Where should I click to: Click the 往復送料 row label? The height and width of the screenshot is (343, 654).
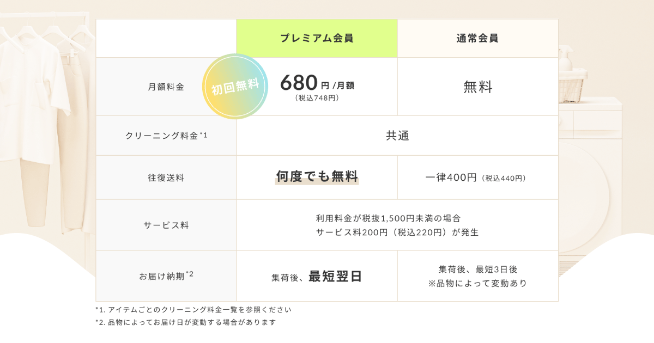pos(166,177)
